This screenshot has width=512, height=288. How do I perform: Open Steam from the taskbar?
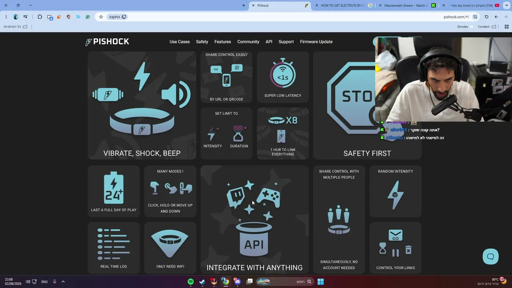pyautogui.click(x=202, y=282)
